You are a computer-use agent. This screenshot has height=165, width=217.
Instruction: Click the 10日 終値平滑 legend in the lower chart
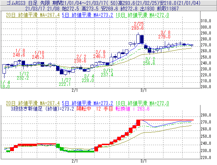pyautogui.click(x=142, y=103)
